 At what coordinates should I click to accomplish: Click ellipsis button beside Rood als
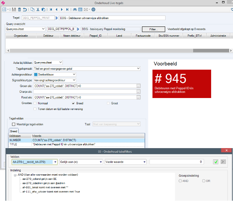[138, 97]
